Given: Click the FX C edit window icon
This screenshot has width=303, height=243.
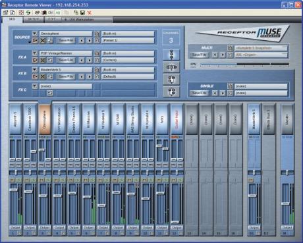Looking at the screenshot, I should (50, 93).
